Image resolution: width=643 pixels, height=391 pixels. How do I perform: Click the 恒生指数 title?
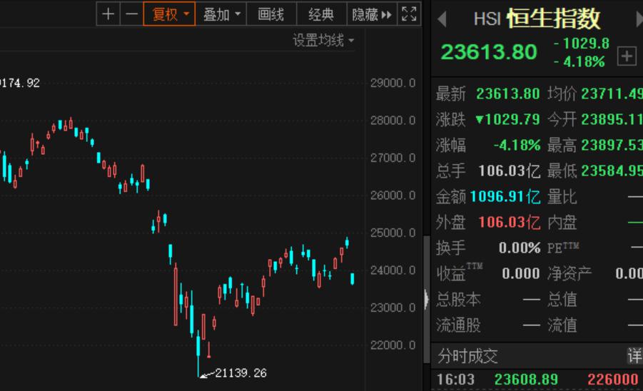point(553,19)
